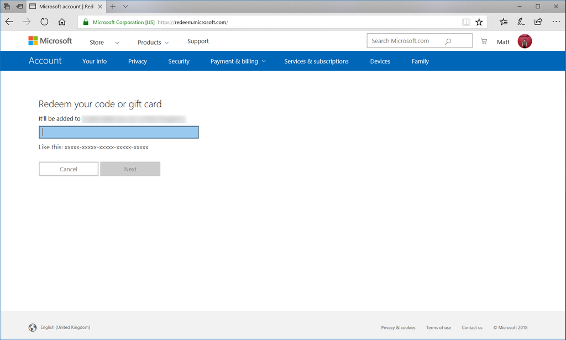Open Make a Web Note
This screenshot has width=566, height=340.
click(x=520, y=21)
